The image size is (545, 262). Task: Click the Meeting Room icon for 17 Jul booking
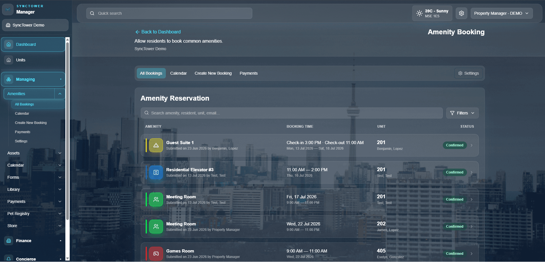pyautogui.click(x=156, y=199)
